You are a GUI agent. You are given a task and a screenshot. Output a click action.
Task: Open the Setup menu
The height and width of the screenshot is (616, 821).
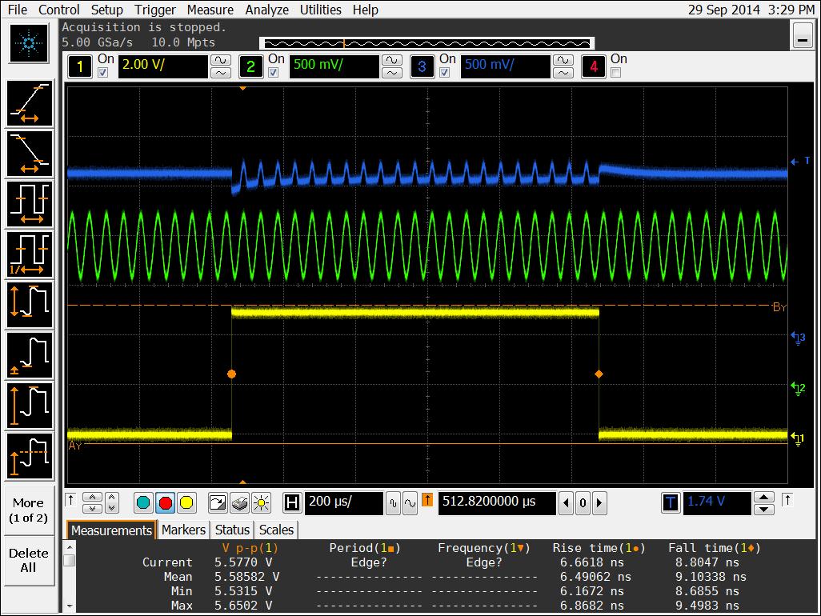(x=106, y=10)
